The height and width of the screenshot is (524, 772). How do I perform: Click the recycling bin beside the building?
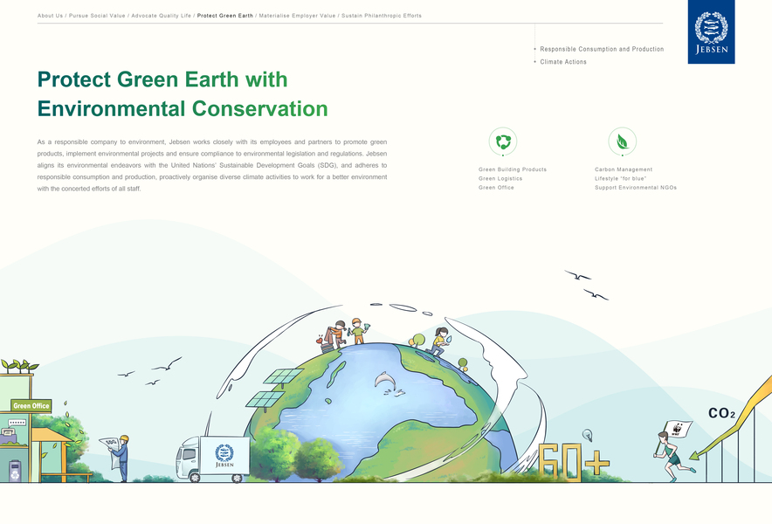click(x=15, y=471)
